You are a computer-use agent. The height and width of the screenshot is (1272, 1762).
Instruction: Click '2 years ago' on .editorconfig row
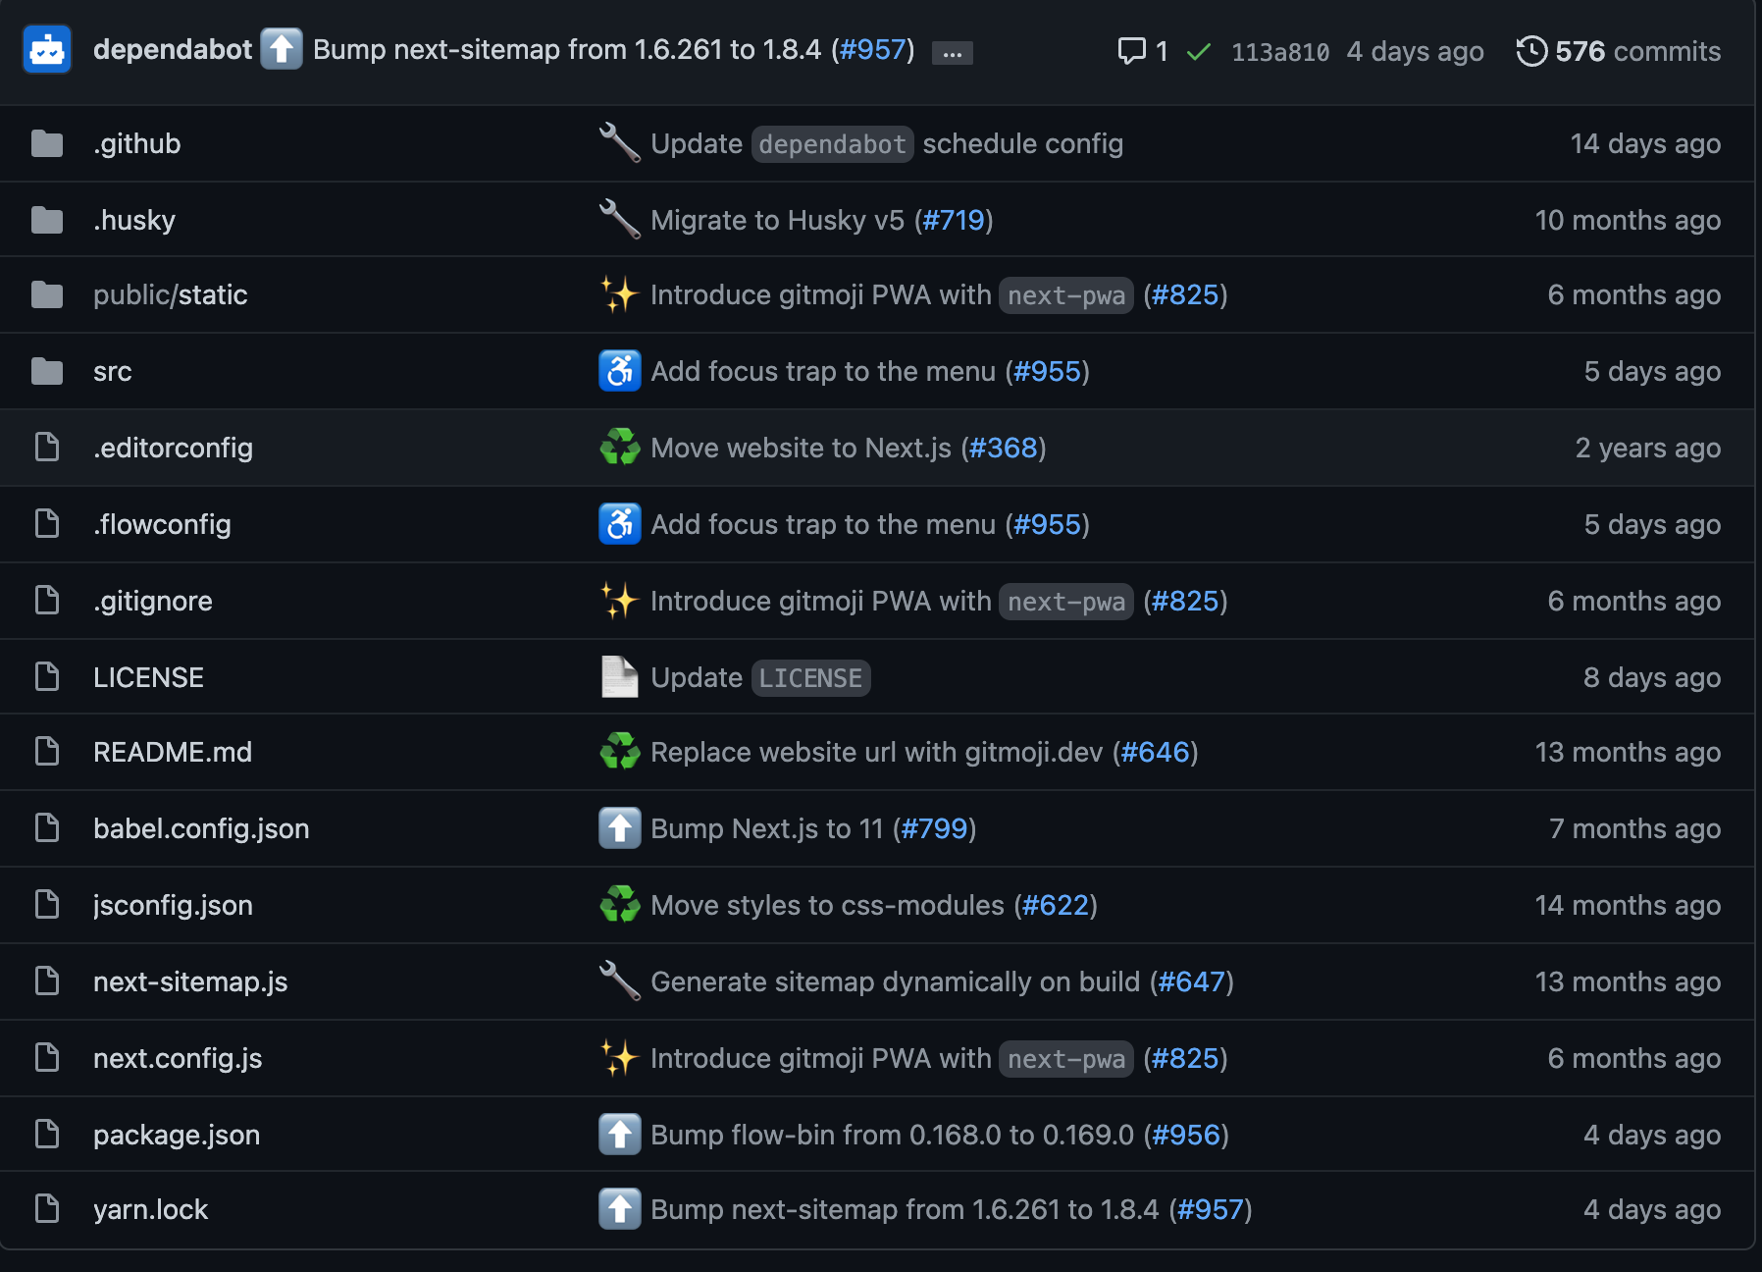(x=1648, y=448)
